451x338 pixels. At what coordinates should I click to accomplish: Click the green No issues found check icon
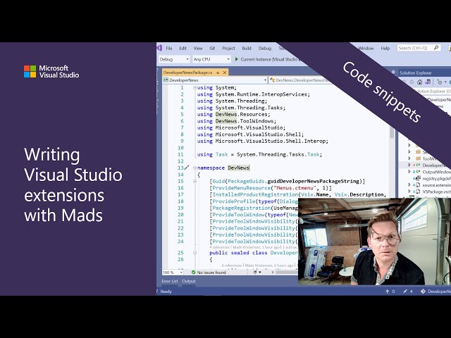(x=193, y=273)
